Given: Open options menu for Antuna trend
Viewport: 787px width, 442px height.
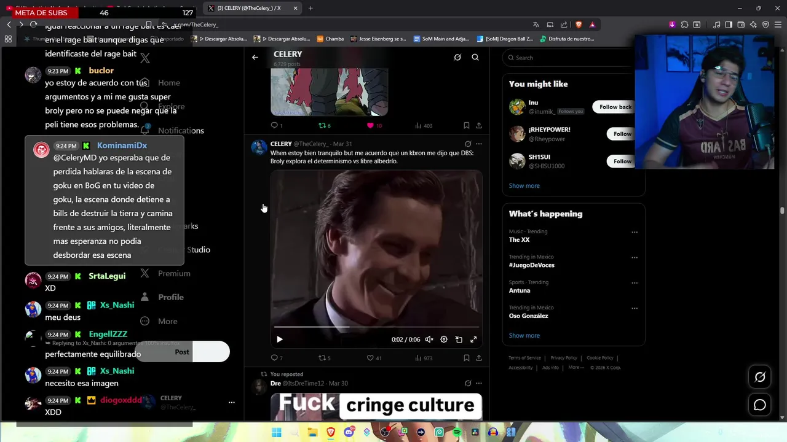Looking at the screenshot, I should point(635,283).
